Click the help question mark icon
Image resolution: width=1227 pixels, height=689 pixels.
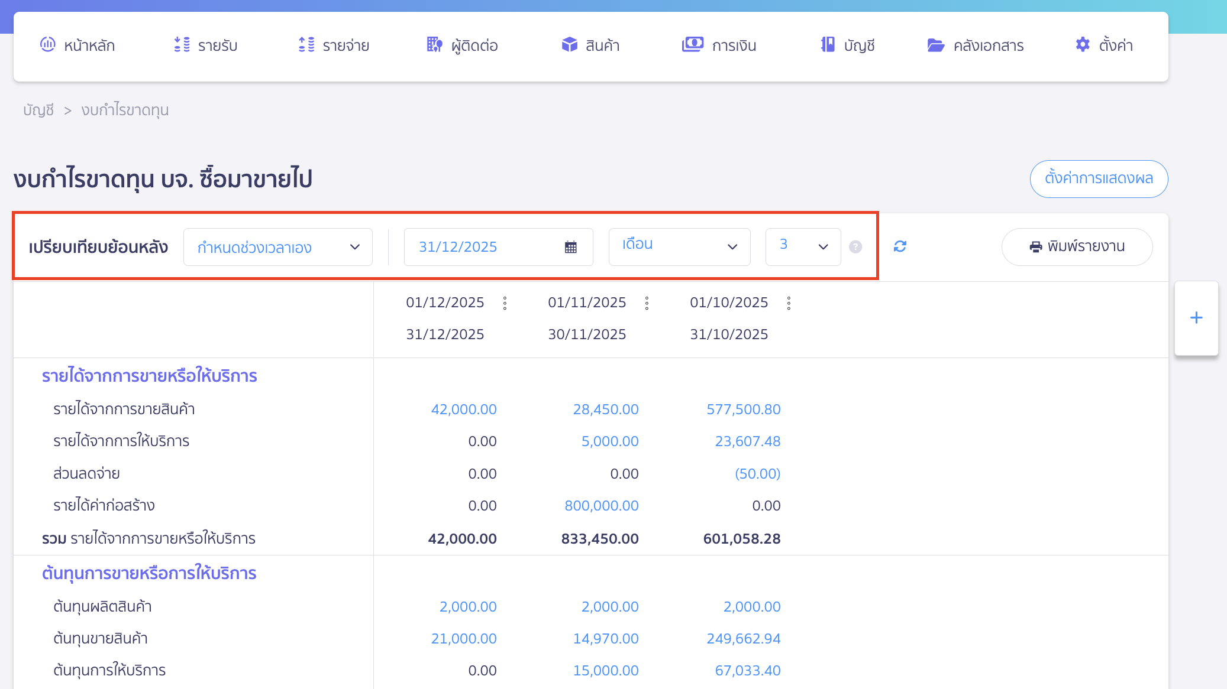(x=855, y=247)
